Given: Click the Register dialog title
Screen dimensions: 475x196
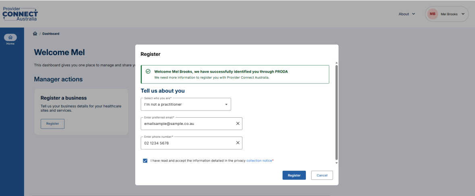Looking at the screenshot, I should click(151, 55).
